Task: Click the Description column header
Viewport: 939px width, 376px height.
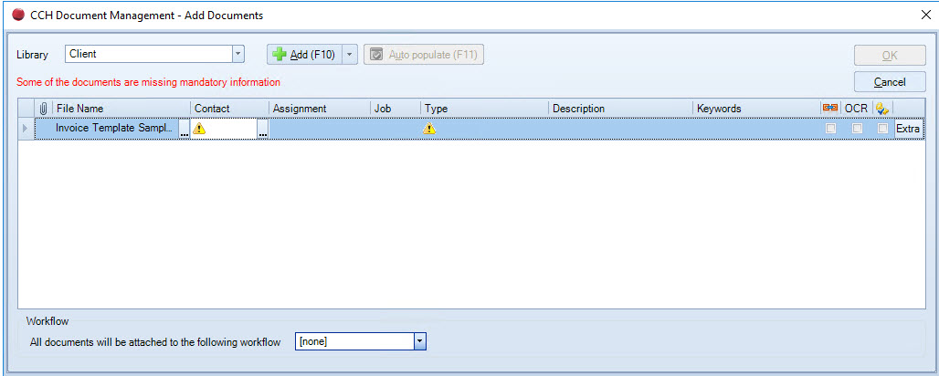Action: (x=620, y=109)
